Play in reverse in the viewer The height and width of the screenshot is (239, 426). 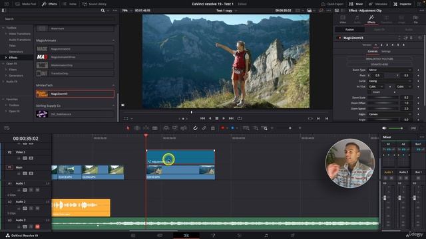pos(210,118)
